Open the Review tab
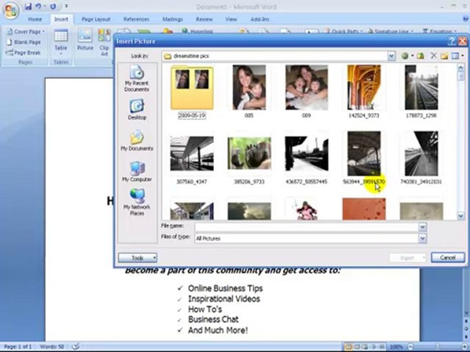The width and height of the screenshot is (470, 352). pyautogui.click(x=204, y=19)
